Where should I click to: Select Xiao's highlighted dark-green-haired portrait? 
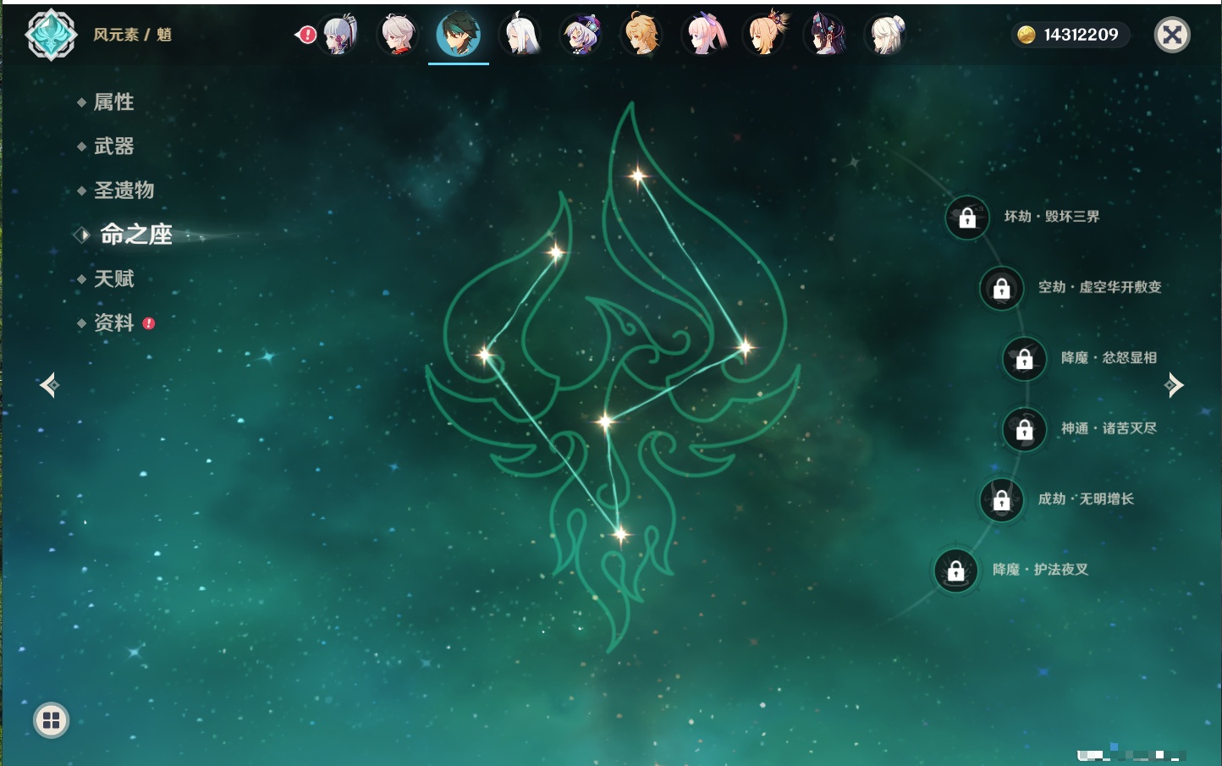point(459,35)
